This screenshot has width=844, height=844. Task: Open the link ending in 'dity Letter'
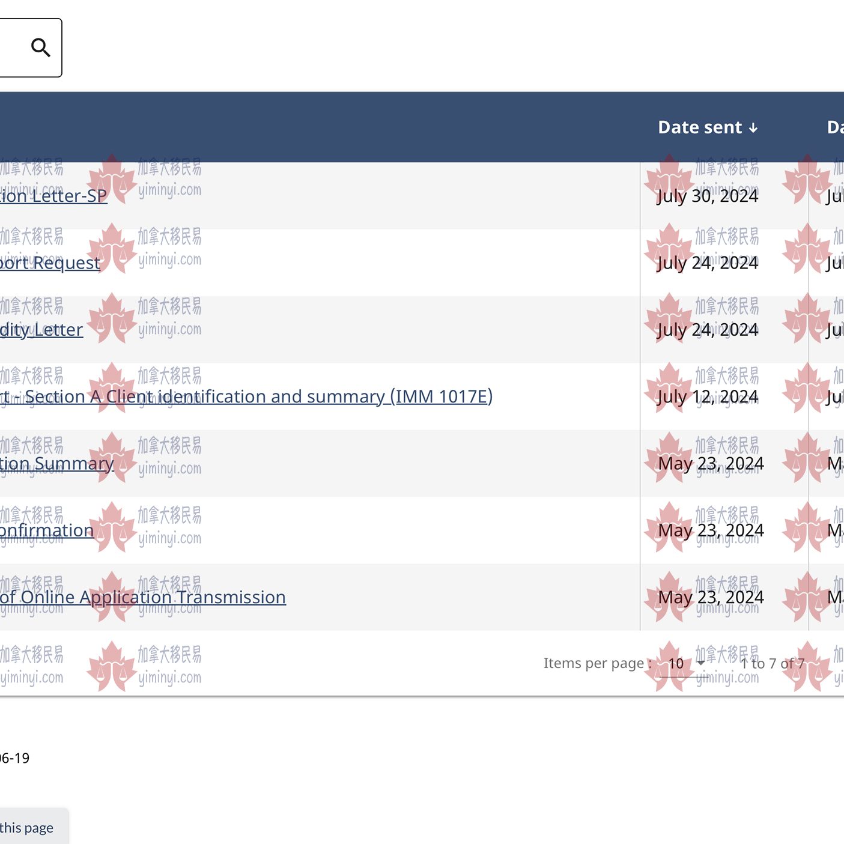pyautogui.click(x=41, y=330)
